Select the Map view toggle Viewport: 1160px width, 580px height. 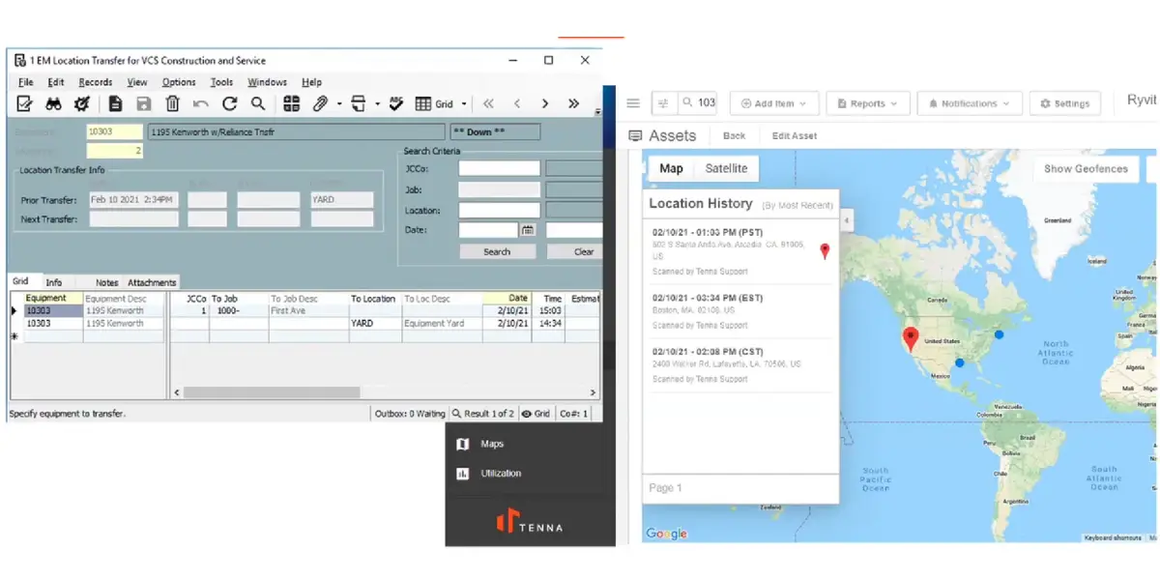point(671,168)
